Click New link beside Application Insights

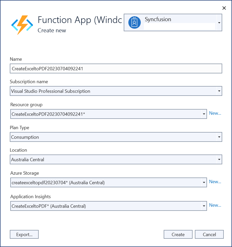pos(215,205)
